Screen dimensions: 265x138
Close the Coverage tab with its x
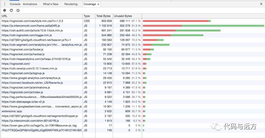pos(98,4)
